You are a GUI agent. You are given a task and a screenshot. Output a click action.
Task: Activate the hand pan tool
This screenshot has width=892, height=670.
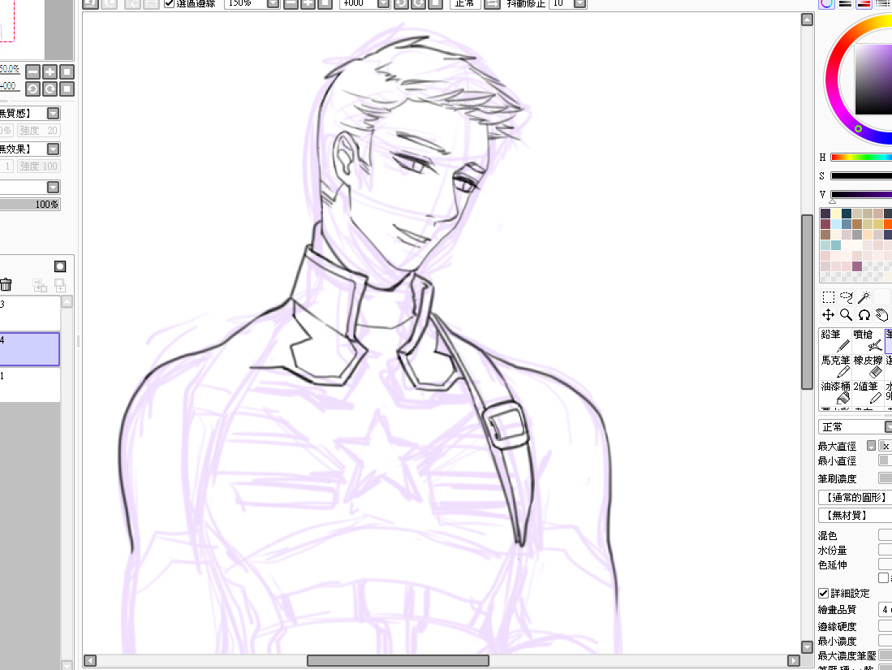[x=881, y=315]
